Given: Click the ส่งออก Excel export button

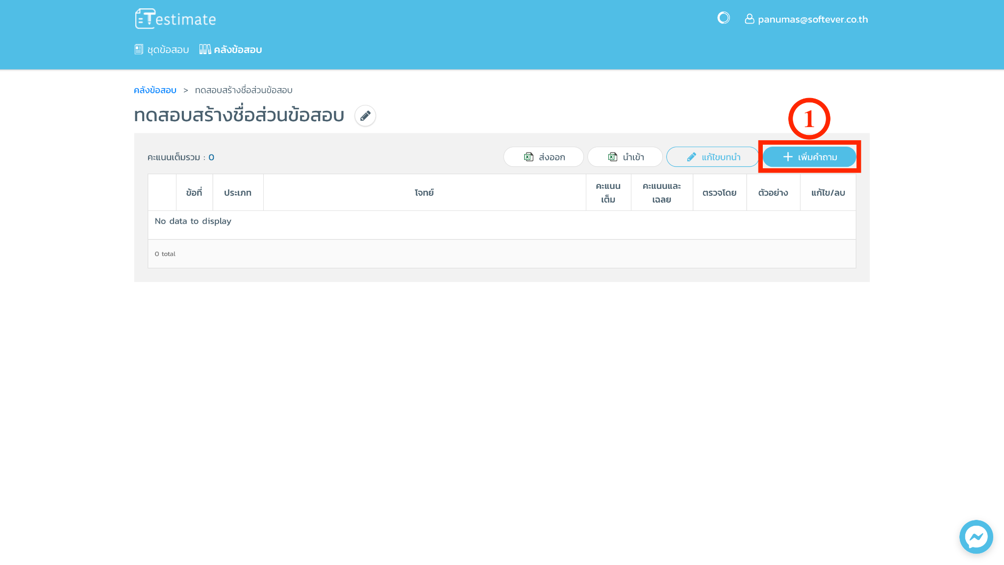Looking at the screenshot, I should 544,157.
